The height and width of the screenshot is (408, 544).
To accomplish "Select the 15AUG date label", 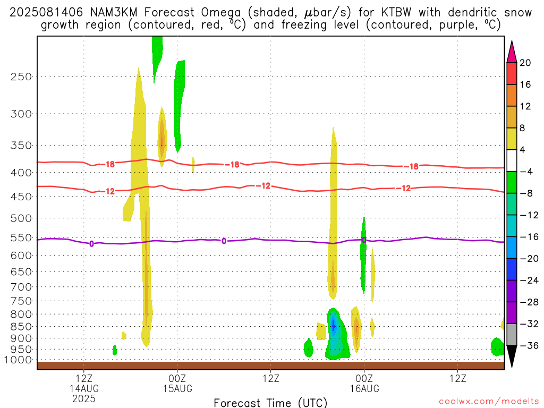I will tap(177, 388).
